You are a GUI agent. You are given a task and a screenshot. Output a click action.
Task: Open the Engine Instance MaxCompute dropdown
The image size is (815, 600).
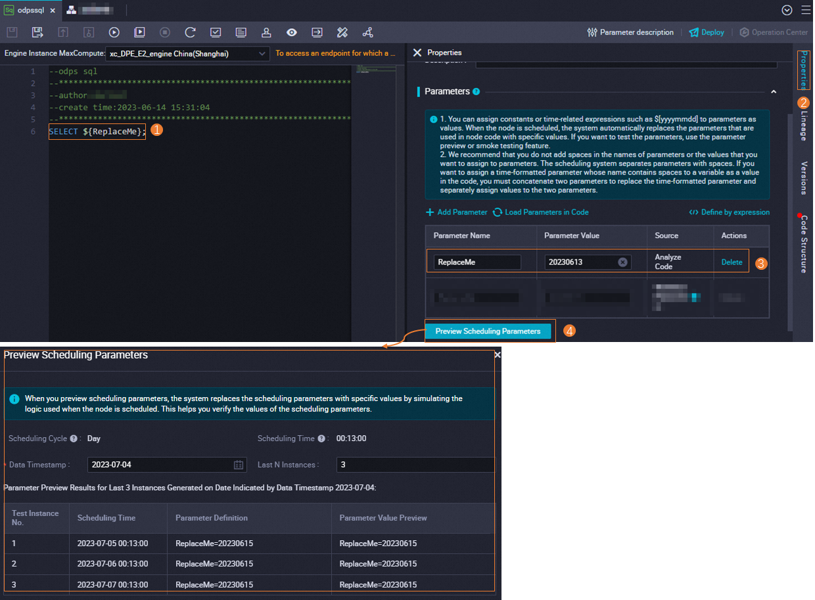point(188,53)
